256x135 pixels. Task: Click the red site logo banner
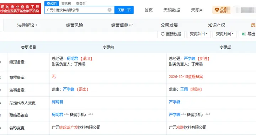coord(20,9)
